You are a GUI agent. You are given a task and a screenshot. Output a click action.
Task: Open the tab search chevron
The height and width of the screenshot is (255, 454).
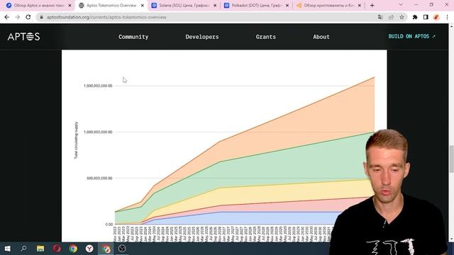point(401,5)
